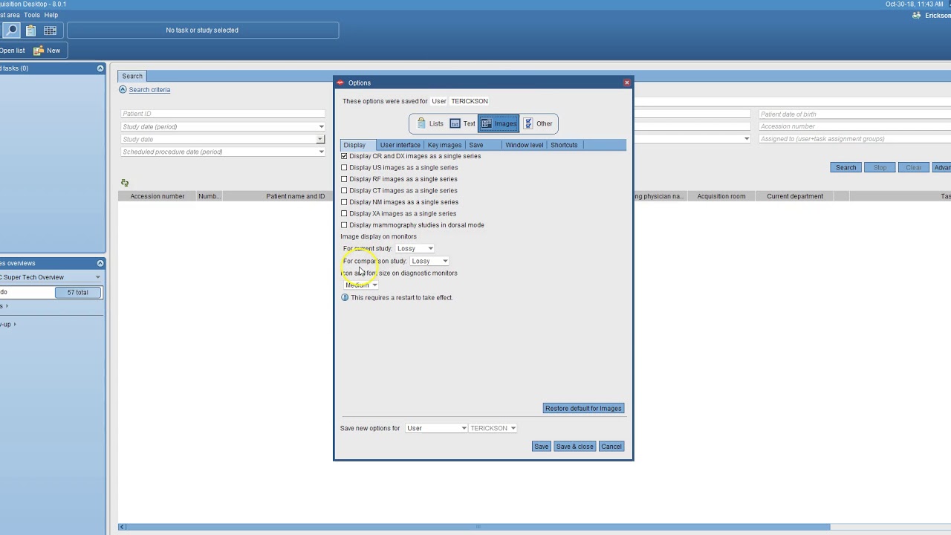Screen dimensions: 951x535
Task: Click the user icon beside Erickson
Action: tap(916, 16)
